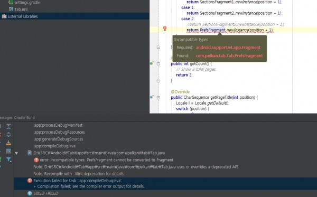317x197 pixels.
Task: Click the Show Source preview icon in Messages toolbar
Action: click(x=8, y=151)
